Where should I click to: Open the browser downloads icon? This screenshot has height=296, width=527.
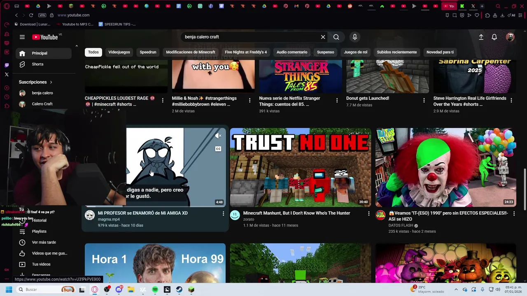pyautogui.click(x=502, y=15)
